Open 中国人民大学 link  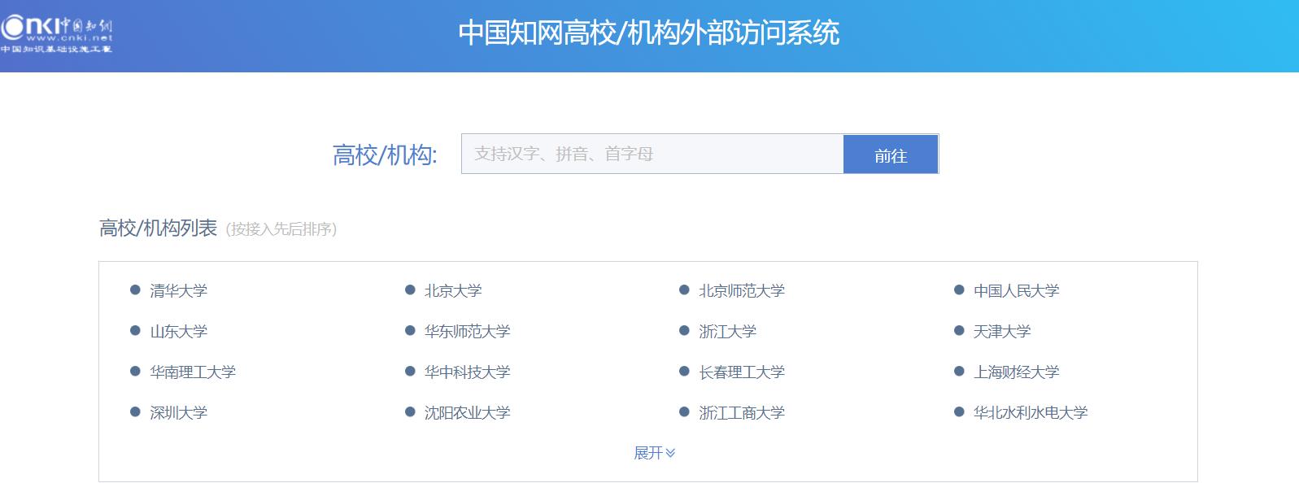click(x=1016, y=290)
